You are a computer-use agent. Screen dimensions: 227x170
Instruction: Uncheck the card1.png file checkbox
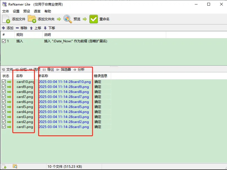[x=4, y=127]
